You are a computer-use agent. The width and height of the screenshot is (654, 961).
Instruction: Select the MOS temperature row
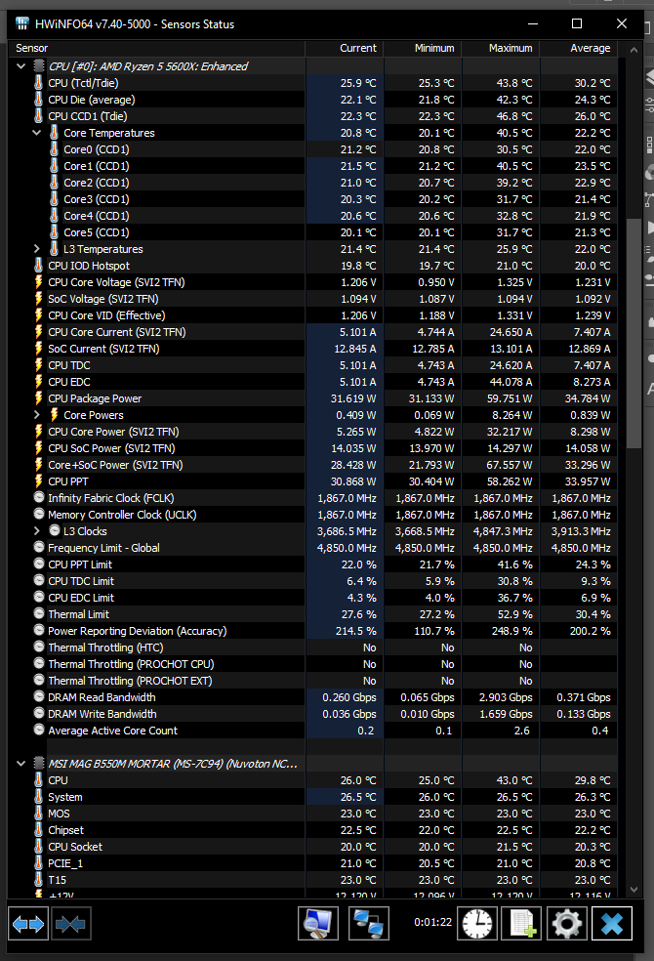click(312, 814)
